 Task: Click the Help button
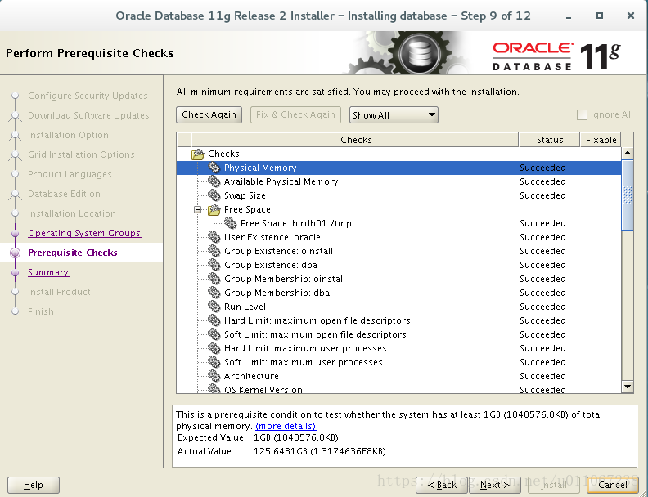tap(33, 485)
